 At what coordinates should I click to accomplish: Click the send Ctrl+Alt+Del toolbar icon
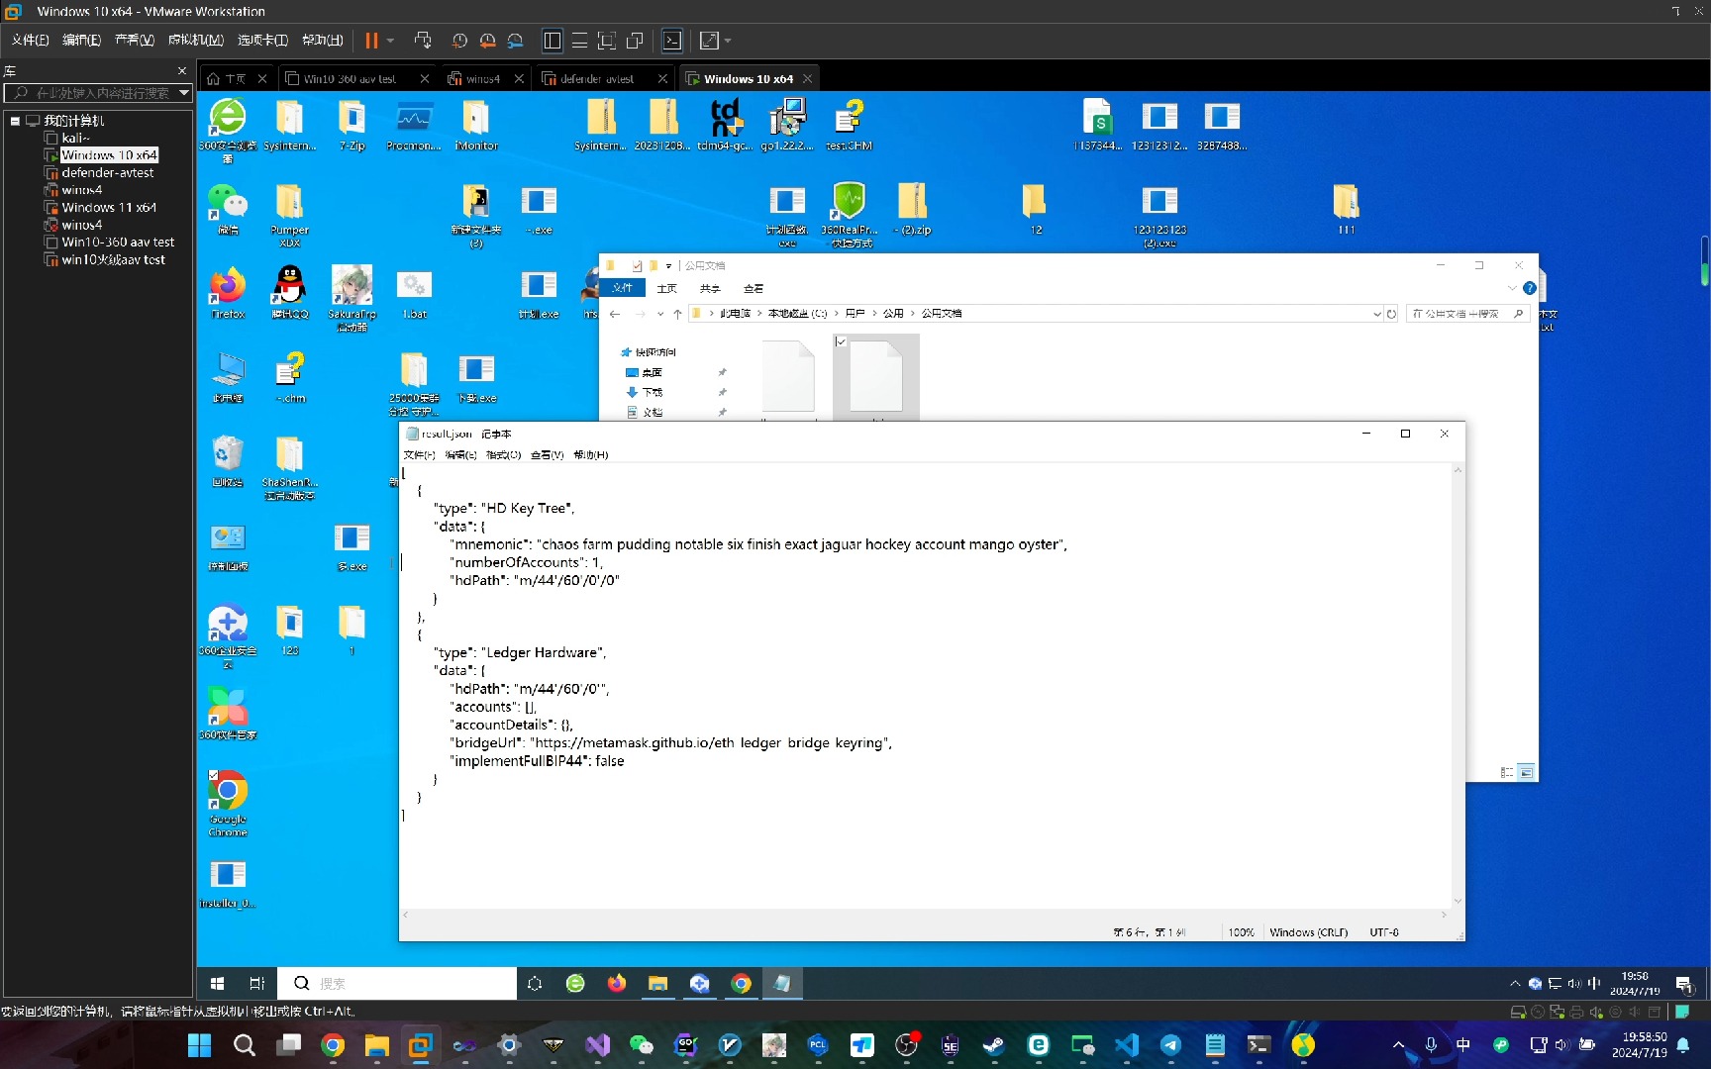(423, 41)
